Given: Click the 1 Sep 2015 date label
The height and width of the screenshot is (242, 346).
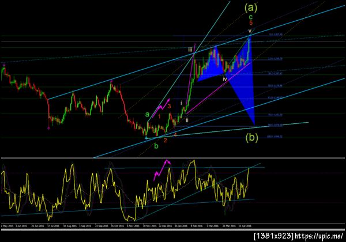Looking at the screenshot, I should tap(85, 226).
